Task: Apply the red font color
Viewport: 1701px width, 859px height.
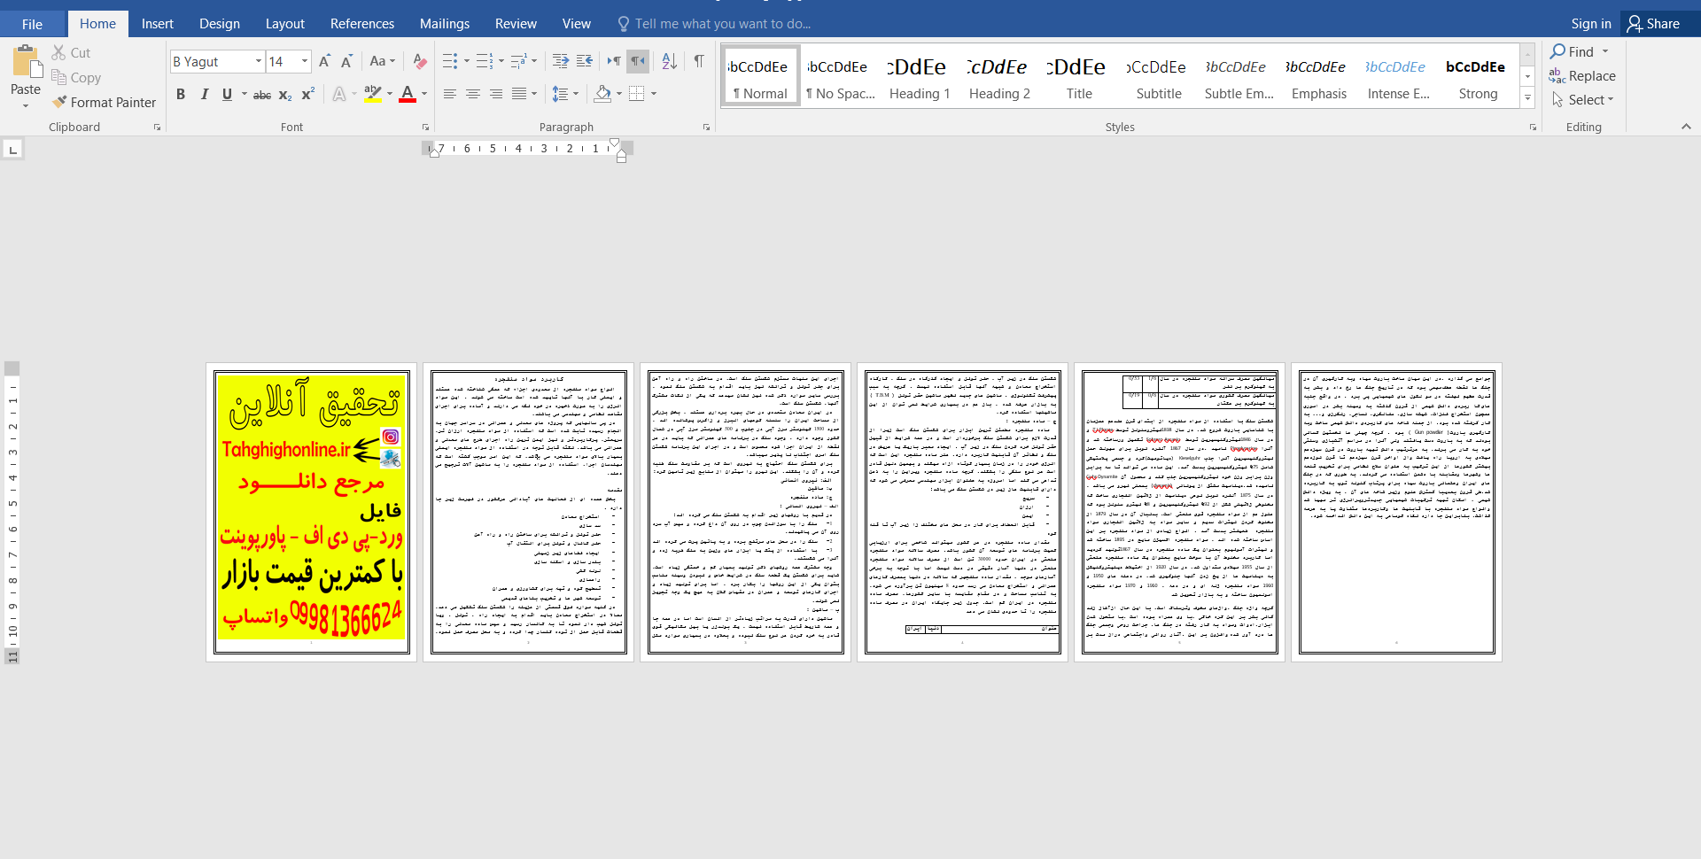Action: [x=408, y=94]
